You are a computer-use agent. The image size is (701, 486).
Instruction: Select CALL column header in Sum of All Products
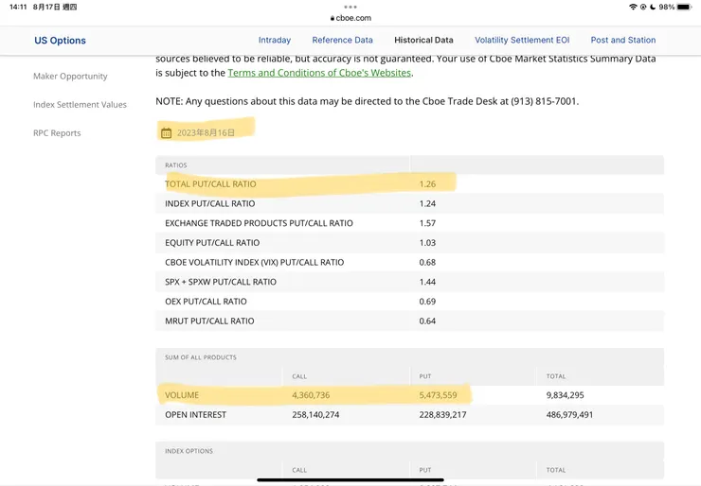tap(299, 376)
